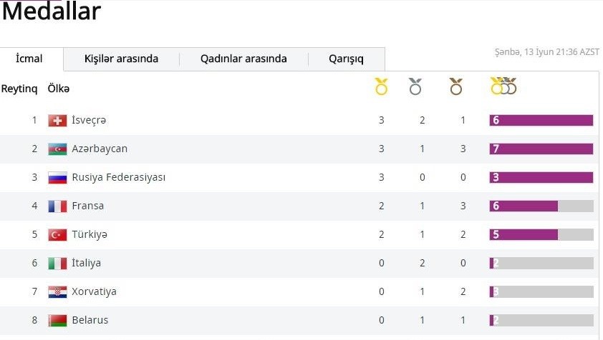Click the Fransa country name
Viewport: 603px width, 340px height.
click(87, 206)
